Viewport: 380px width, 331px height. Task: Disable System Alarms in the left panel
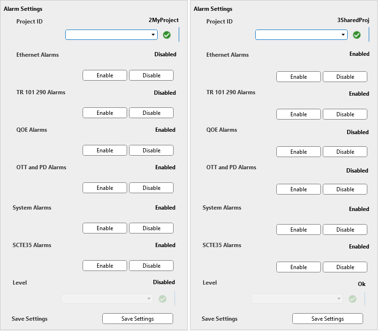[x=151, y=228]
